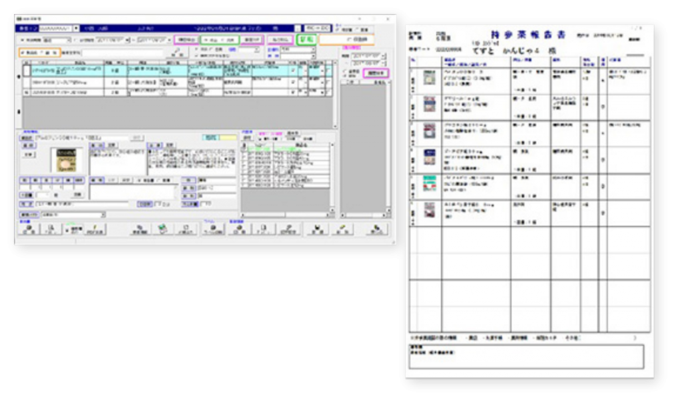Open the lower combo box to the right of the green 登録 button
682x407 pixels.
click(x=298, y=56)
